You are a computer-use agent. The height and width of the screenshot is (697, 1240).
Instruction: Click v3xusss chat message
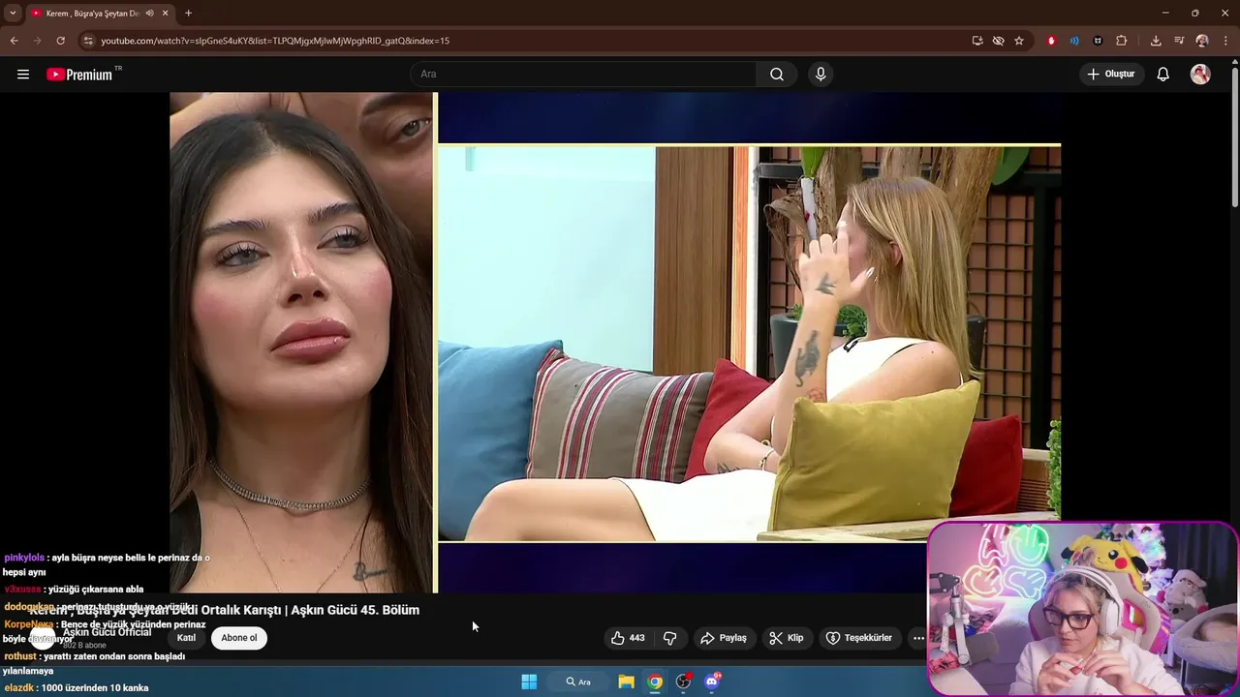74,589
